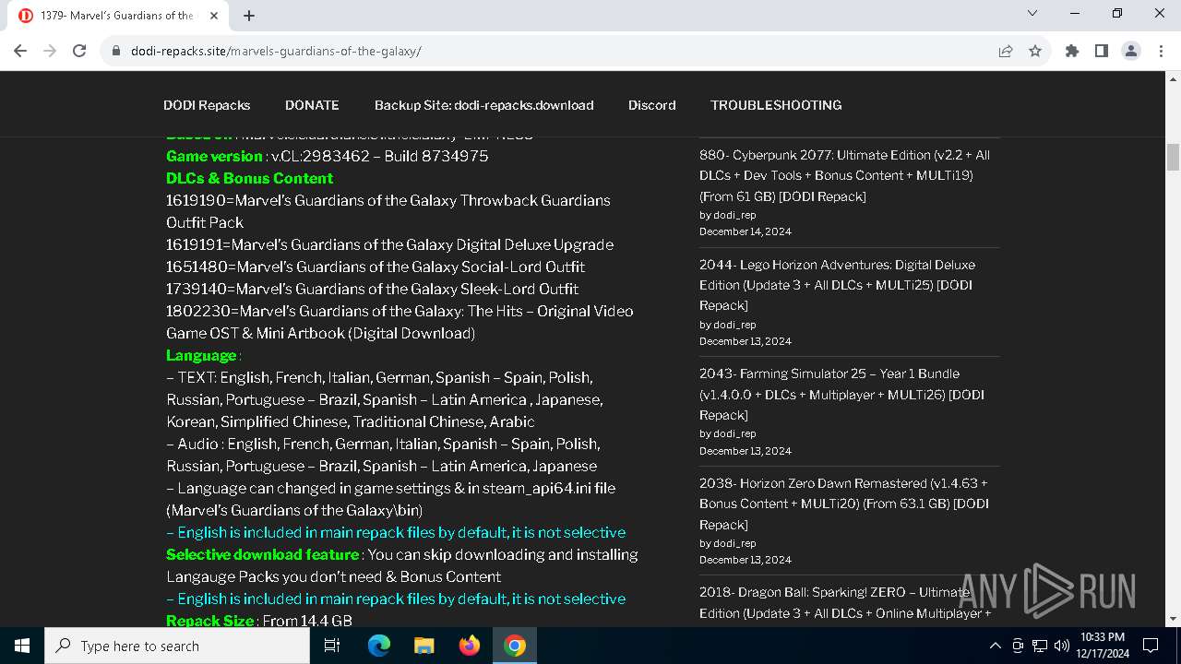Open DODI Repacks home link

207,105
